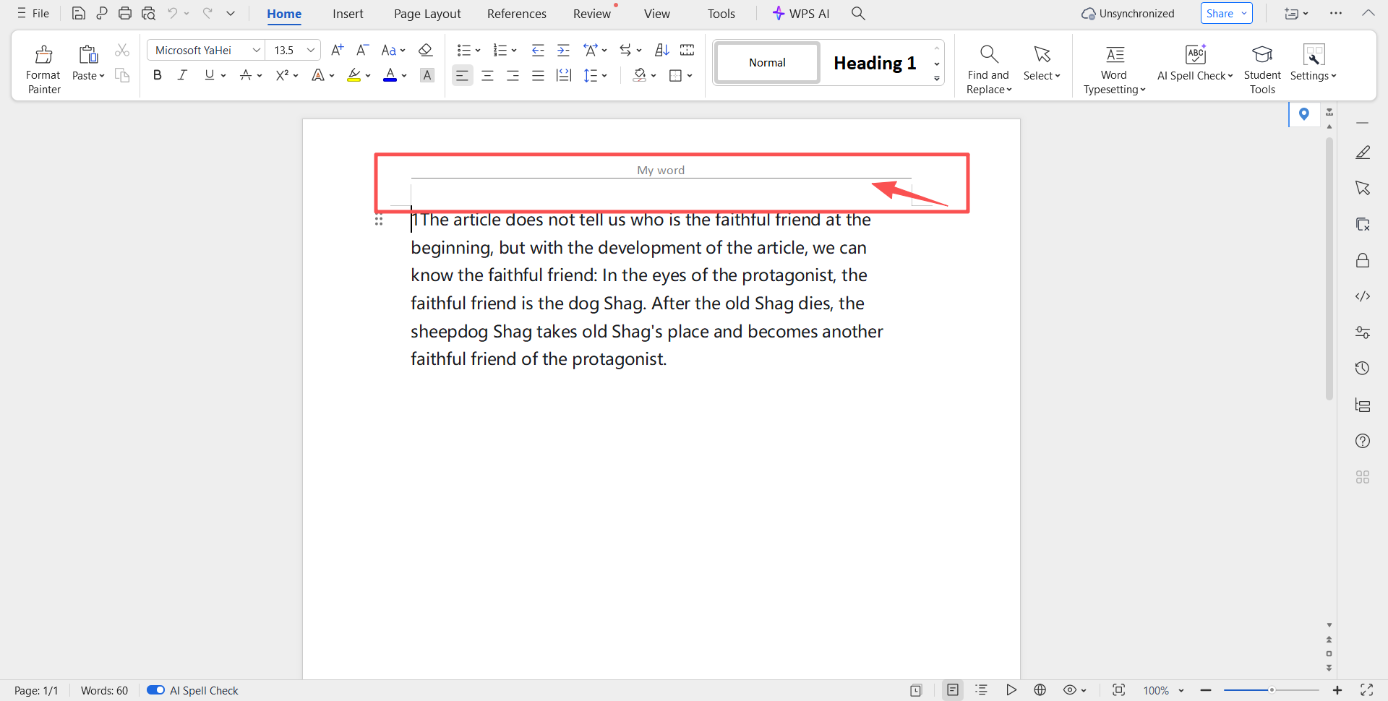The width and height of the screenshot is (1388, 701).
Task: Center align the paragraph
Action: point(487,75)
